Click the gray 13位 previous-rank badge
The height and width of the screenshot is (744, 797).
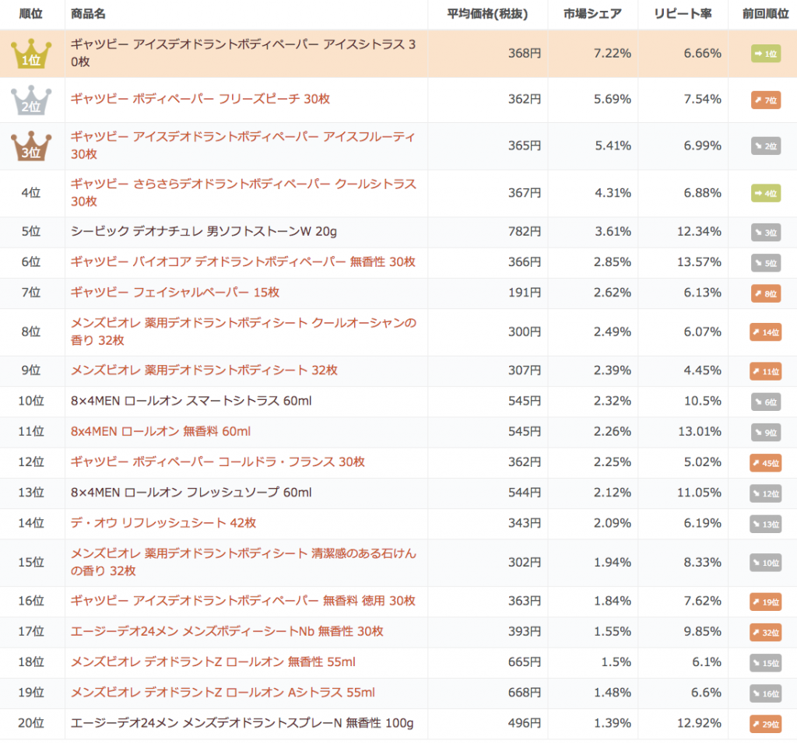[x=766, y=524]
